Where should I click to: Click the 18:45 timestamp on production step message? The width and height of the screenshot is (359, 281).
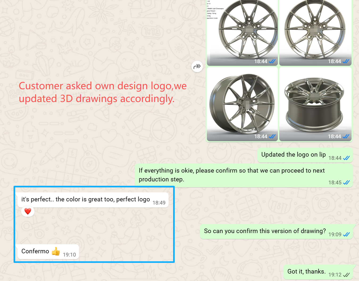[335, 183]
